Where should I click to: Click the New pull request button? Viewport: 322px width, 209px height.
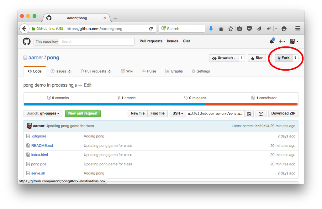click(83, 113)
